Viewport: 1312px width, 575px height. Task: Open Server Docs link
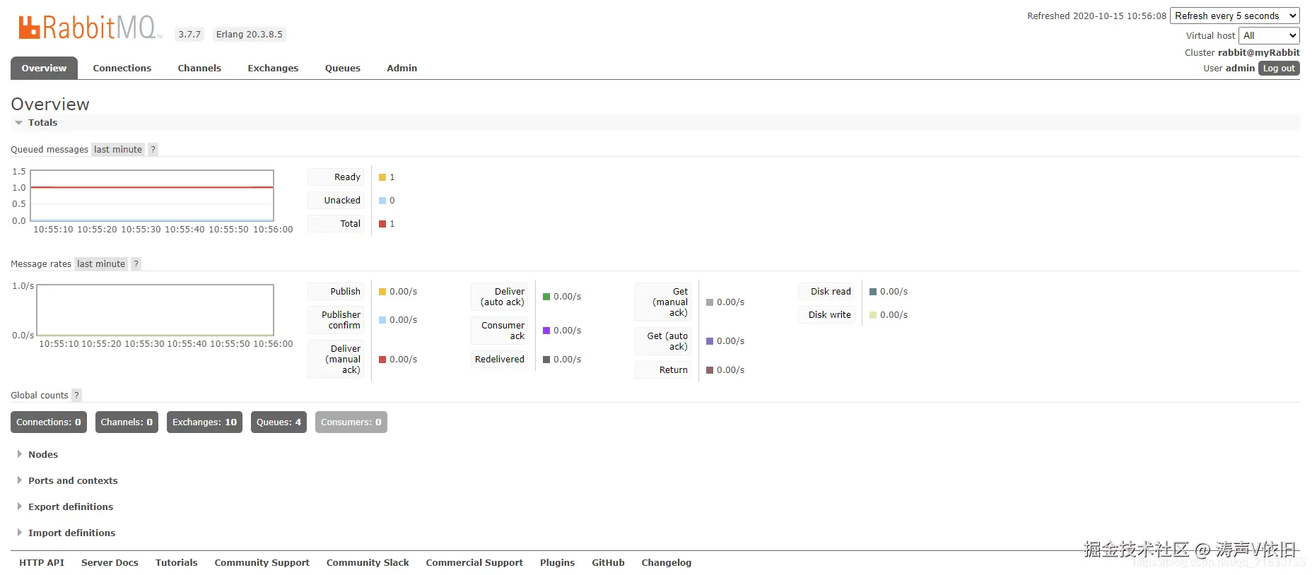point(110,562)
